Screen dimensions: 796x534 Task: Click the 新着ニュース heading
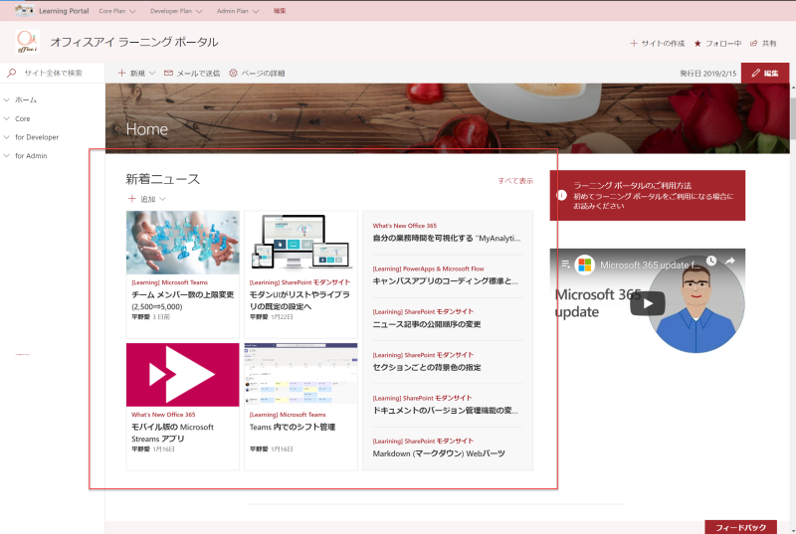pos(163,179)
